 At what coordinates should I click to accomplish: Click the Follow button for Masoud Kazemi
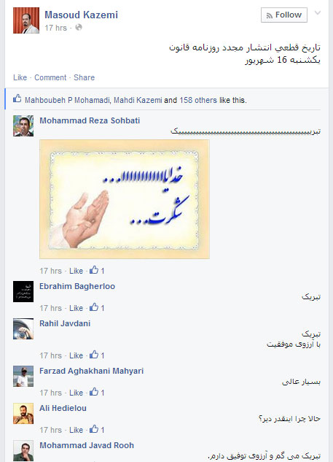coord(284,15)
